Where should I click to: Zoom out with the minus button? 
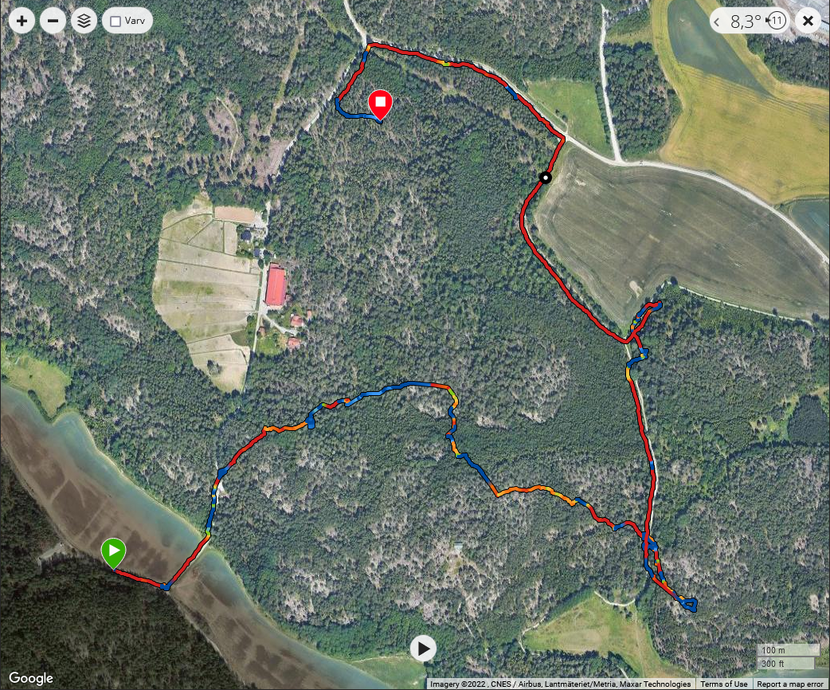click(53, 22)
